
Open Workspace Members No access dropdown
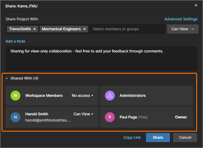[82, 96]
